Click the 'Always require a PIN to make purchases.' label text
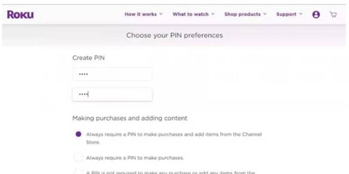The width and height of the screenshot is (349, 174). click(135, 158)
